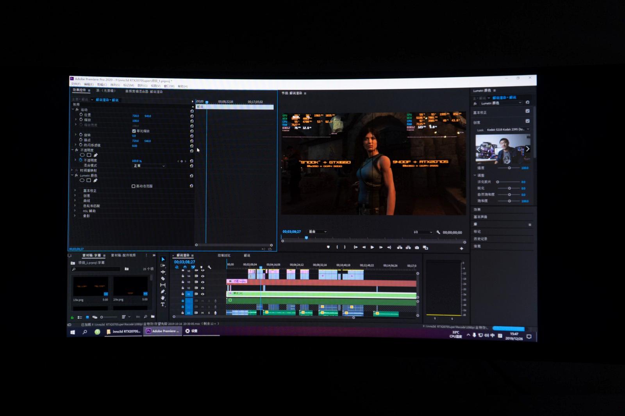Toggle animation stopwatch for Position
This screenshot has height=416, width=625.
click(x=81, y=115)
